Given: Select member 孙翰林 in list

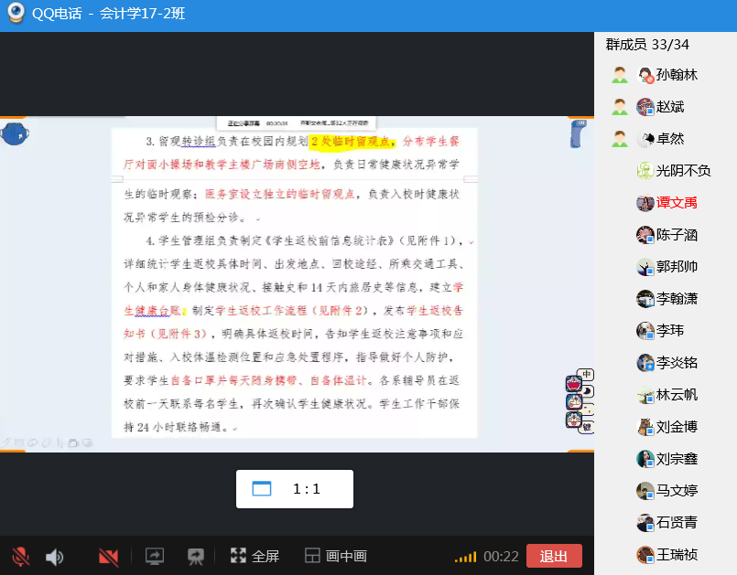Looking at the screenshot, I should (677, 75).
